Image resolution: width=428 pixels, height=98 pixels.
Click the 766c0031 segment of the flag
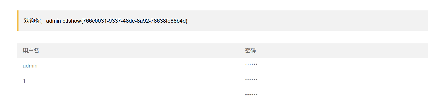tap(95, 21)
